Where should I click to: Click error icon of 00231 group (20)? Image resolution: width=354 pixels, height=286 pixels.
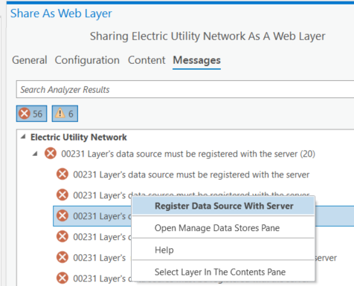[51, 154]
